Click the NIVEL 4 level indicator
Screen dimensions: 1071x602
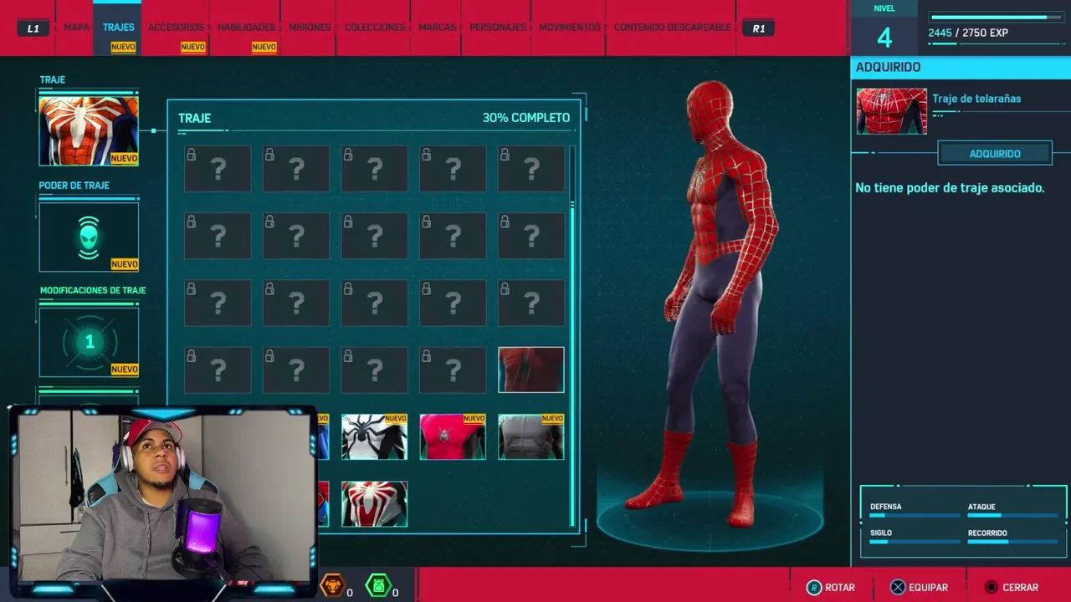(884, 28)
